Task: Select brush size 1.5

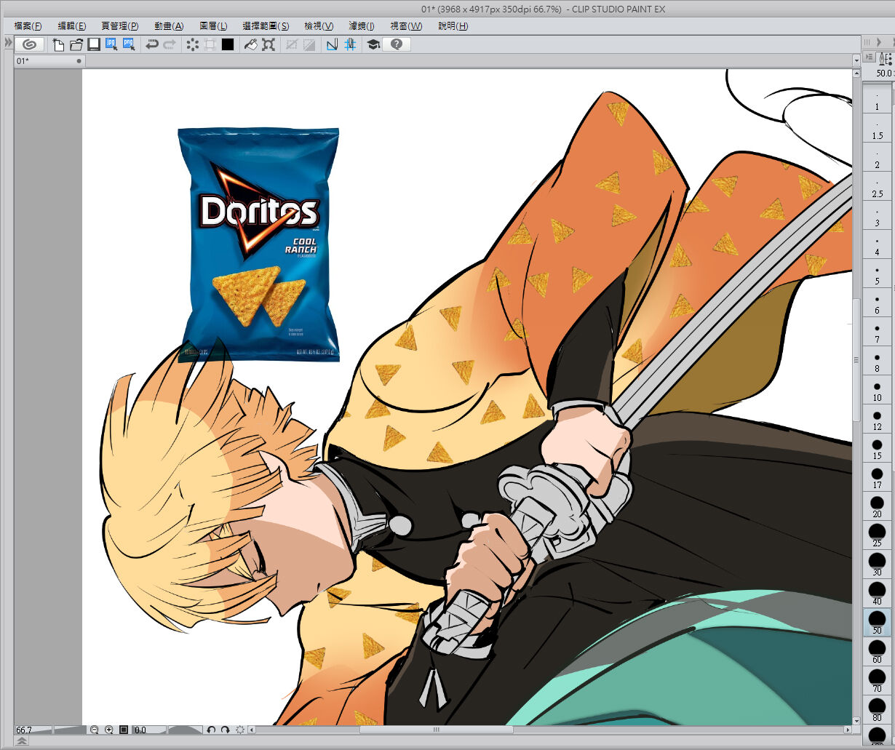Action: 878,128
